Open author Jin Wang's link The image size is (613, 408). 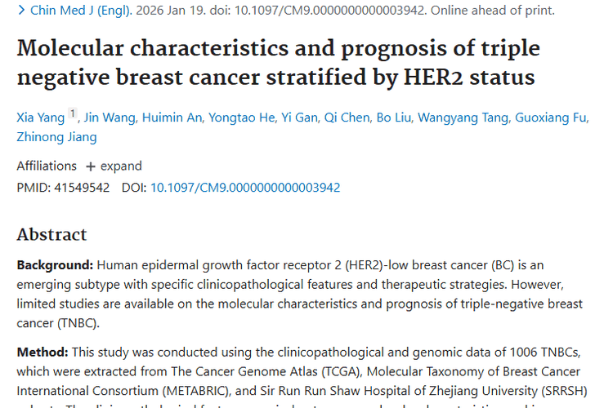[110, 118]
